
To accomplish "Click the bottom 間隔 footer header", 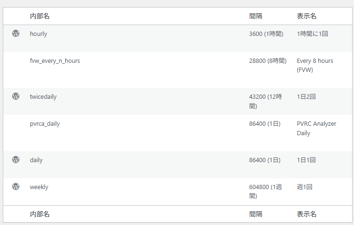I will [256, 214].
